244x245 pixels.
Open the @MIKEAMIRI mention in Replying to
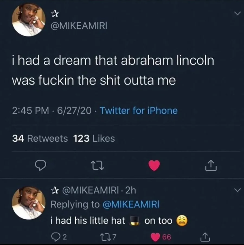pos(131,204)
